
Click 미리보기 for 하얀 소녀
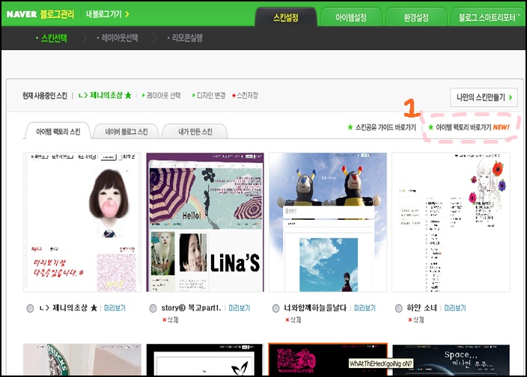pyautogui.click(x=455, y=308)
